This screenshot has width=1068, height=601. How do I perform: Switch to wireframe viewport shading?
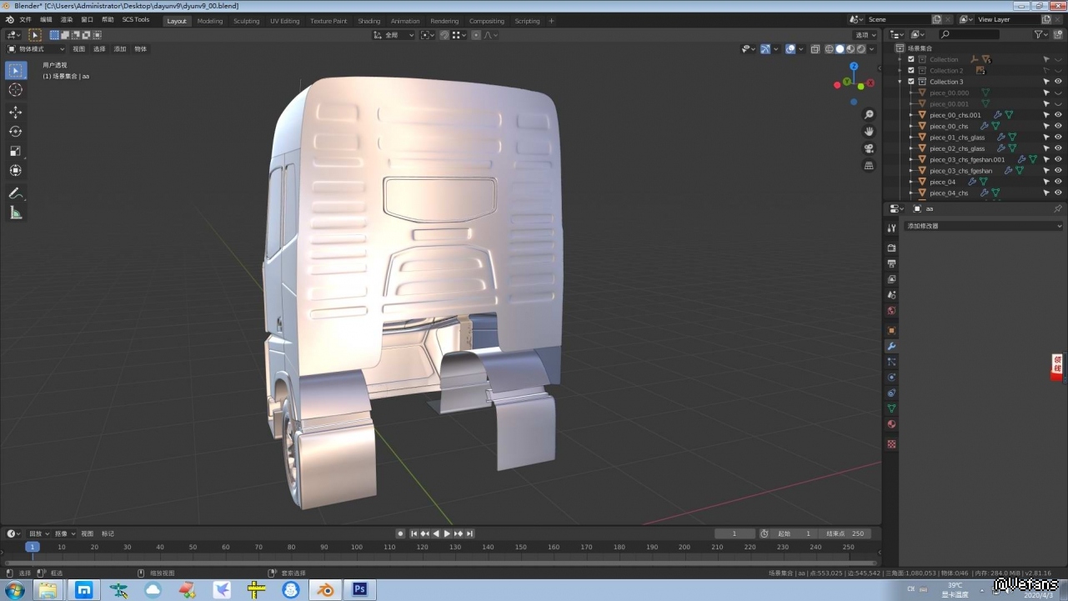pos(829,49)
